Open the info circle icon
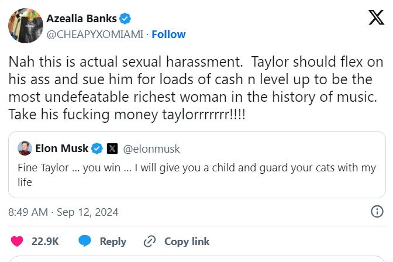Viewport: 393px width, 262px height. coord(377,212)
